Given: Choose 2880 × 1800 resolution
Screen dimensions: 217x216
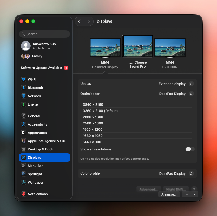Looking at the screenshot, I should 137,117.
